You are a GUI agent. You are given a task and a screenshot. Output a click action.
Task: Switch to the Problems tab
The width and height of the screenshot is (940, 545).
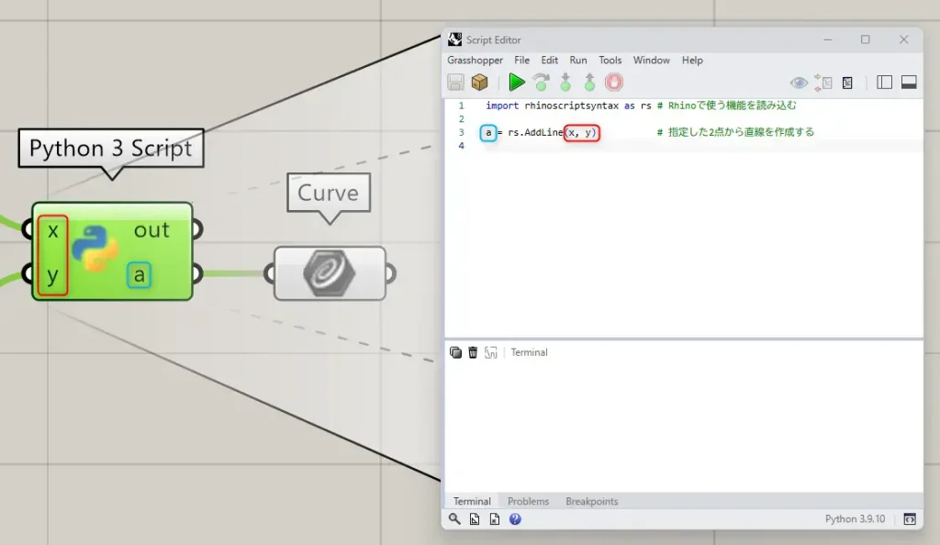pos(529,501)
